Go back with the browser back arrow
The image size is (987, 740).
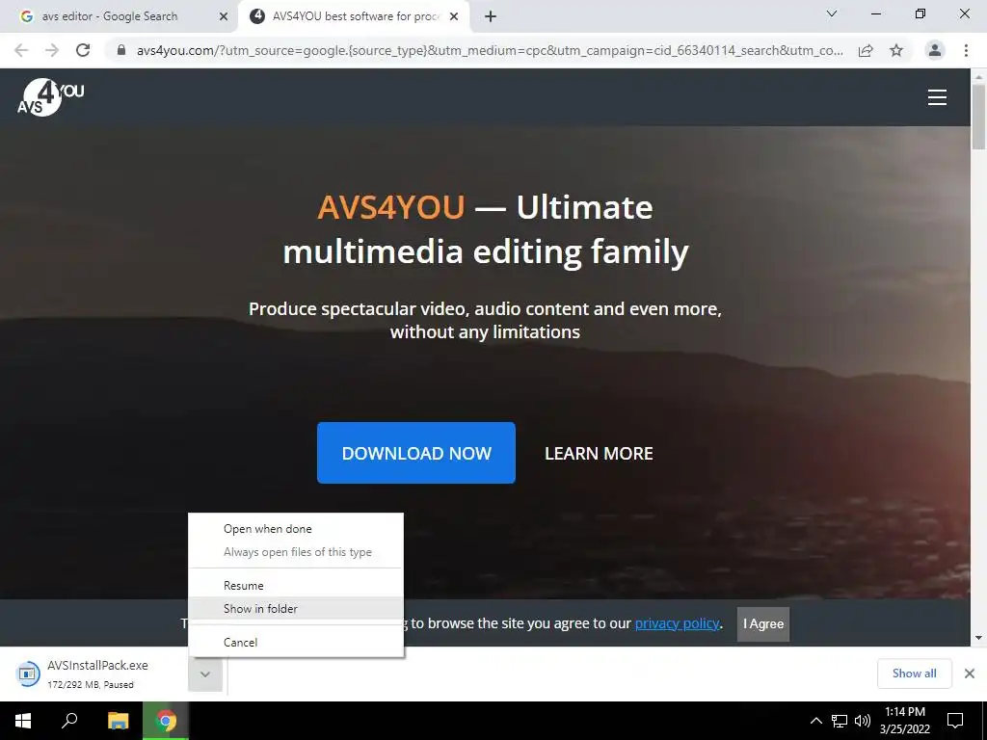pyautogui.click(x=21, y=50)
